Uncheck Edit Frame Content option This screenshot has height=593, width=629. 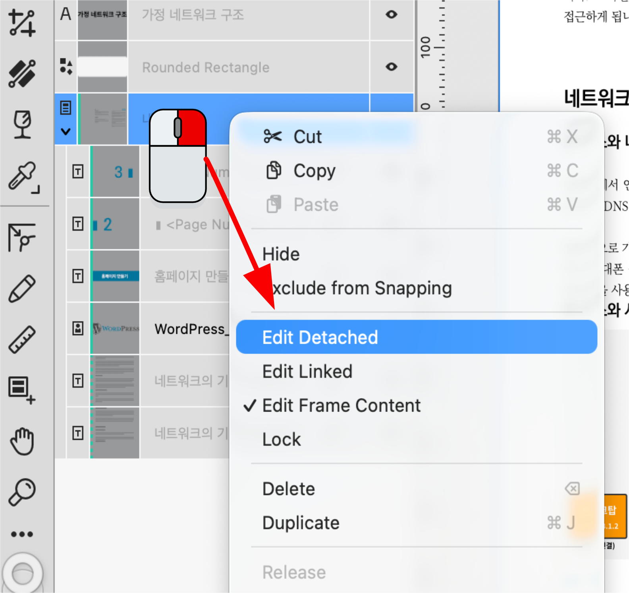tap(341, 406)
